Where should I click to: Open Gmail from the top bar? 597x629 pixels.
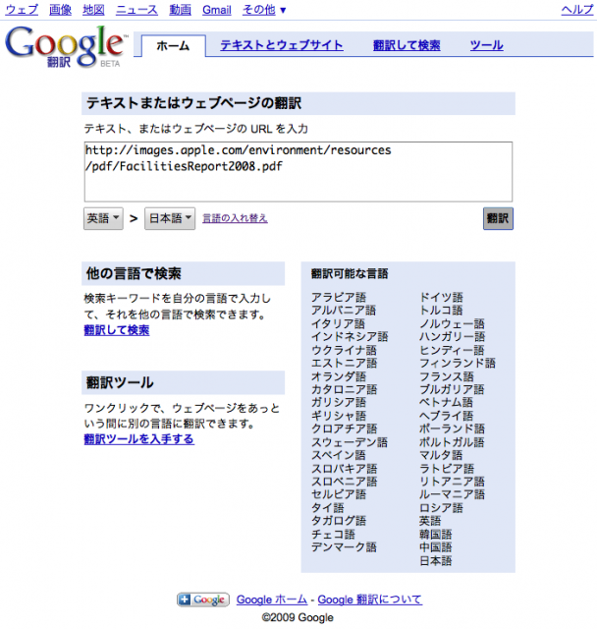[x=217, y=10]
